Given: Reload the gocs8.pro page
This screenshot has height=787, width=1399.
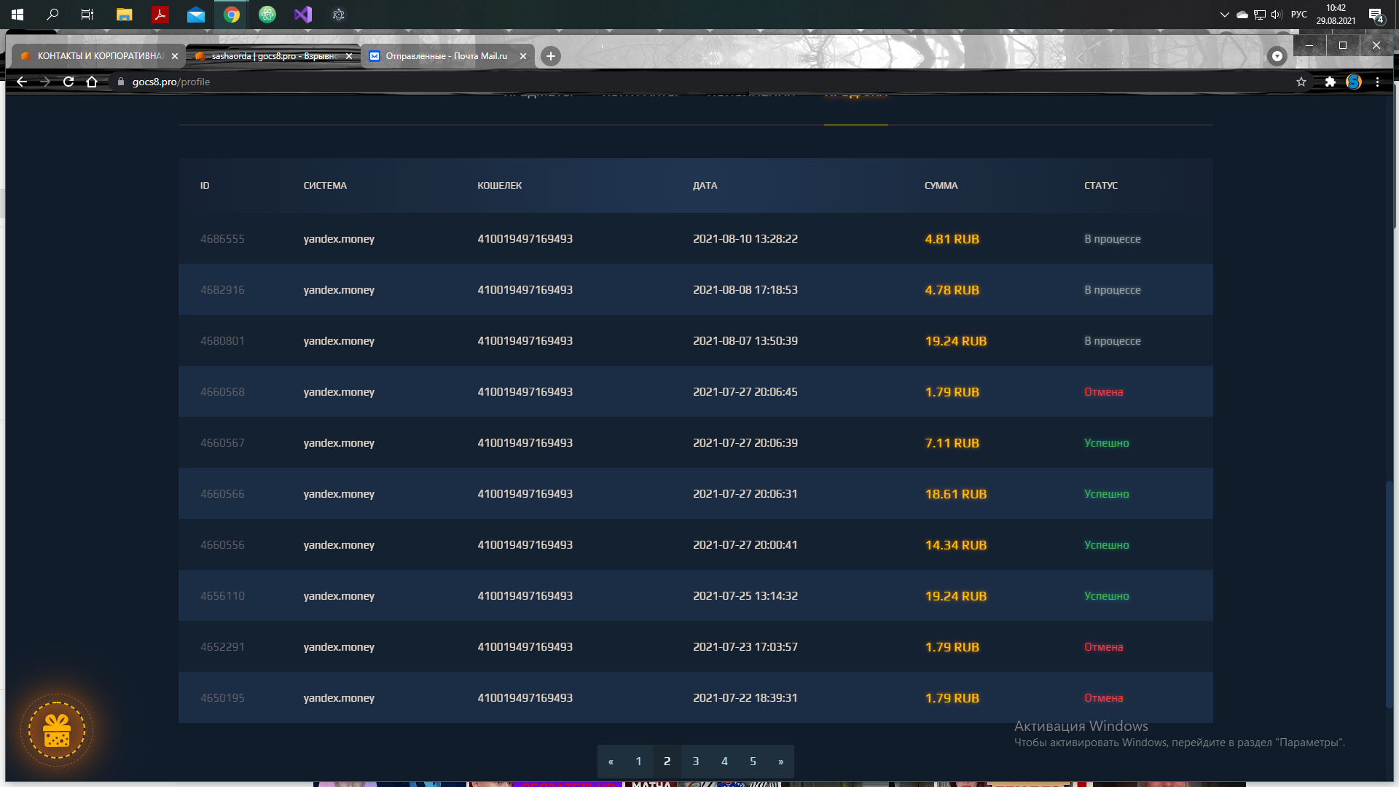Looking at the screenshot, I should click(68, 82).
